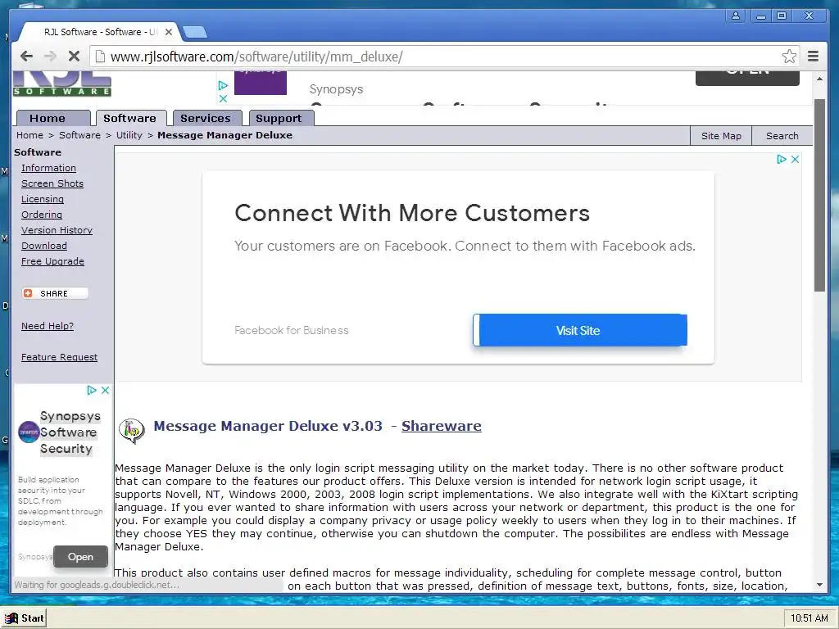839x629 pixels.
Task: Open the Support navigation tab
Action: pyautogui.click(x=281, y=118)
